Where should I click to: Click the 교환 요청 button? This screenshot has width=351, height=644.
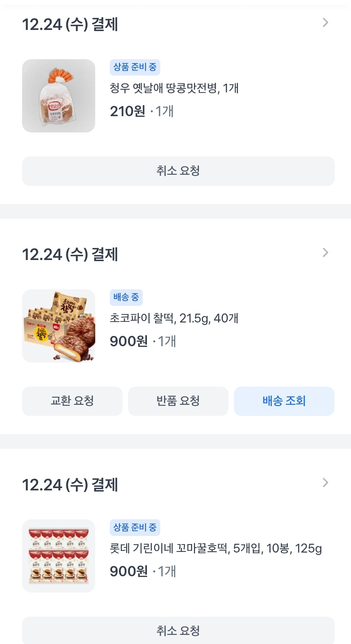pos(72,401)
